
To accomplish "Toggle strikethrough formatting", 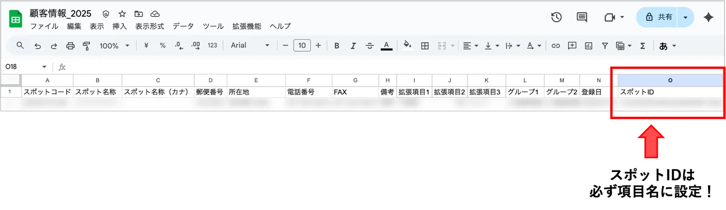I will pyautogui.click(x=370, y=46).
